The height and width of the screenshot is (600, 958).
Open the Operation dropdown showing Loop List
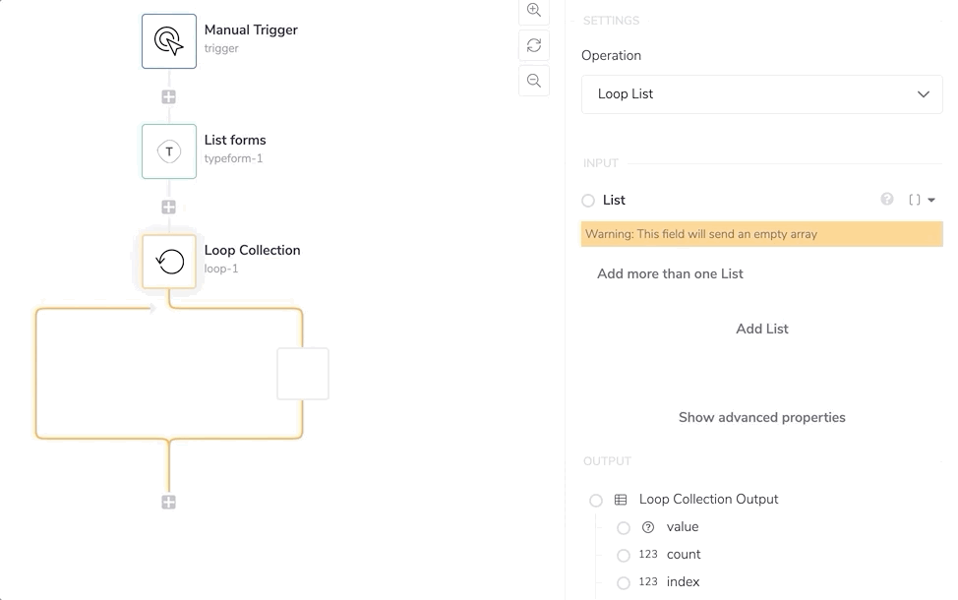pos(761,94)
